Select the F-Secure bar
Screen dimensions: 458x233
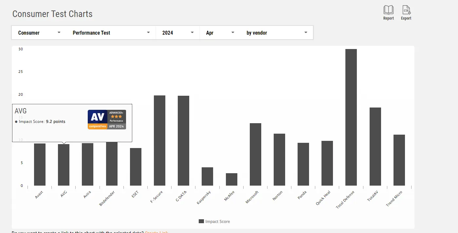159,141
